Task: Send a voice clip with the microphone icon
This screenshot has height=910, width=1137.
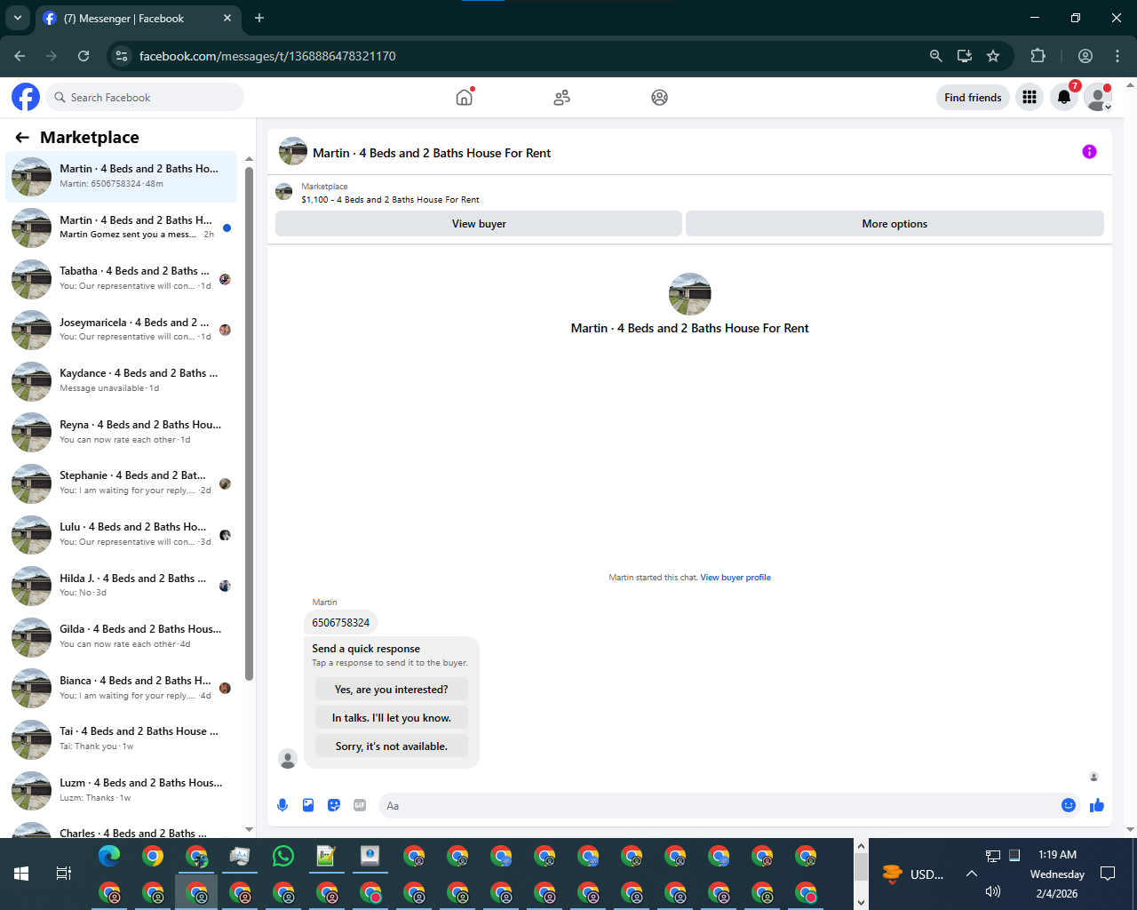Action: tap(282, 805)
